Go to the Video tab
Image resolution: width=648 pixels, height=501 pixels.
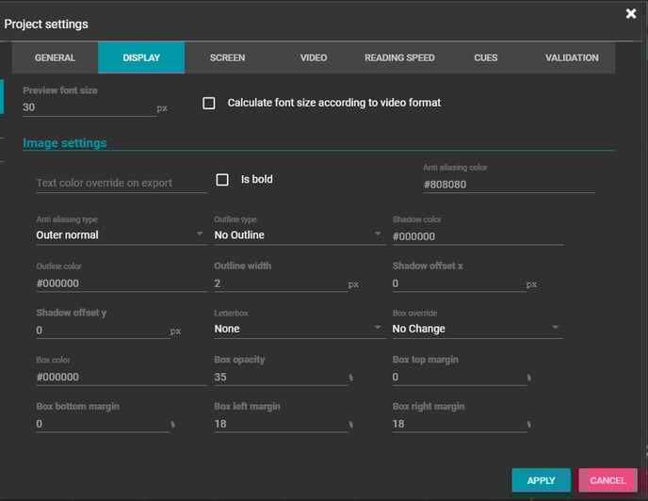(314, 57)
